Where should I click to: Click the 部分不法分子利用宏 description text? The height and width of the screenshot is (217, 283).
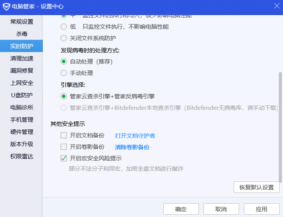coord(126,169)
